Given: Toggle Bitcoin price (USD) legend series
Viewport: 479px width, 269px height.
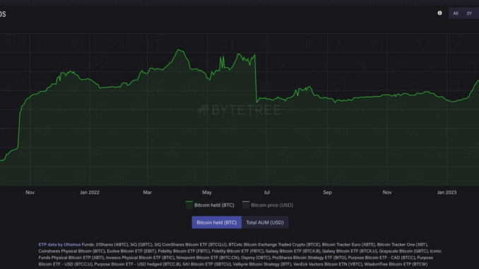Looking at the screenshot, I should pos(268,205).
